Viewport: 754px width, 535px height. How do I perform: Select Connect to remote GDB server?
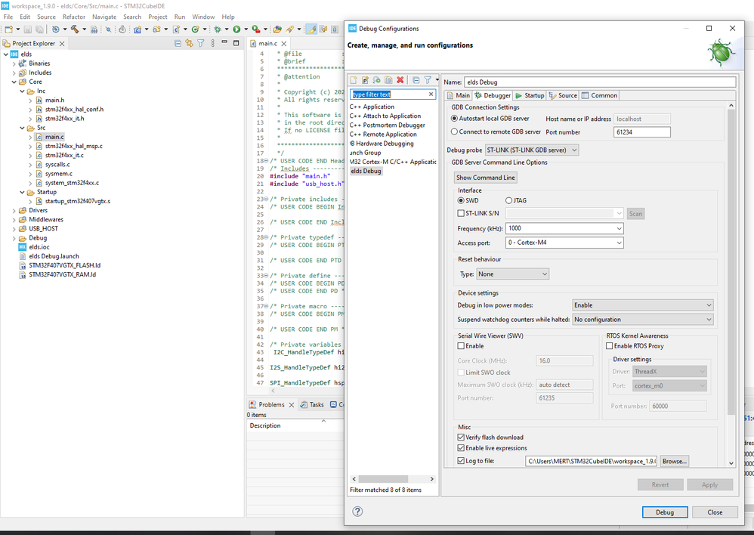pyautogui.click(x=454, y=131)
